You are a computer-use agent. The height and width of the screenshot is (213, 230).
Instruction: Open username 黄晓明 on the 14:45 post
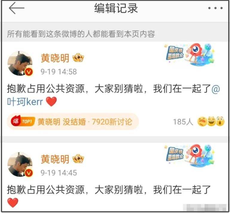pyautogui.click(x=55, y=159)
